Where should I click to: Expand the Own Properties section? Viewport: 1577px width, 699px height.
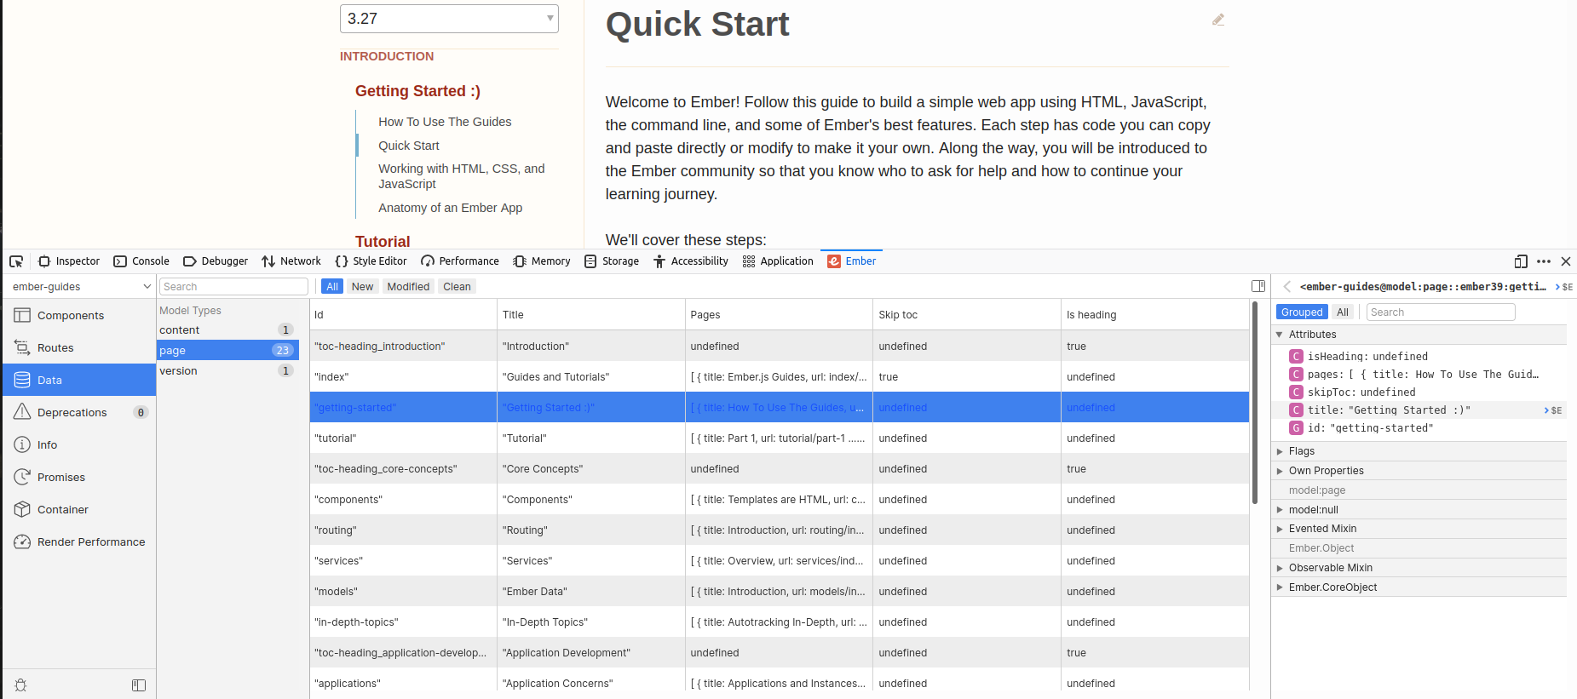(x=1326, y=471)
